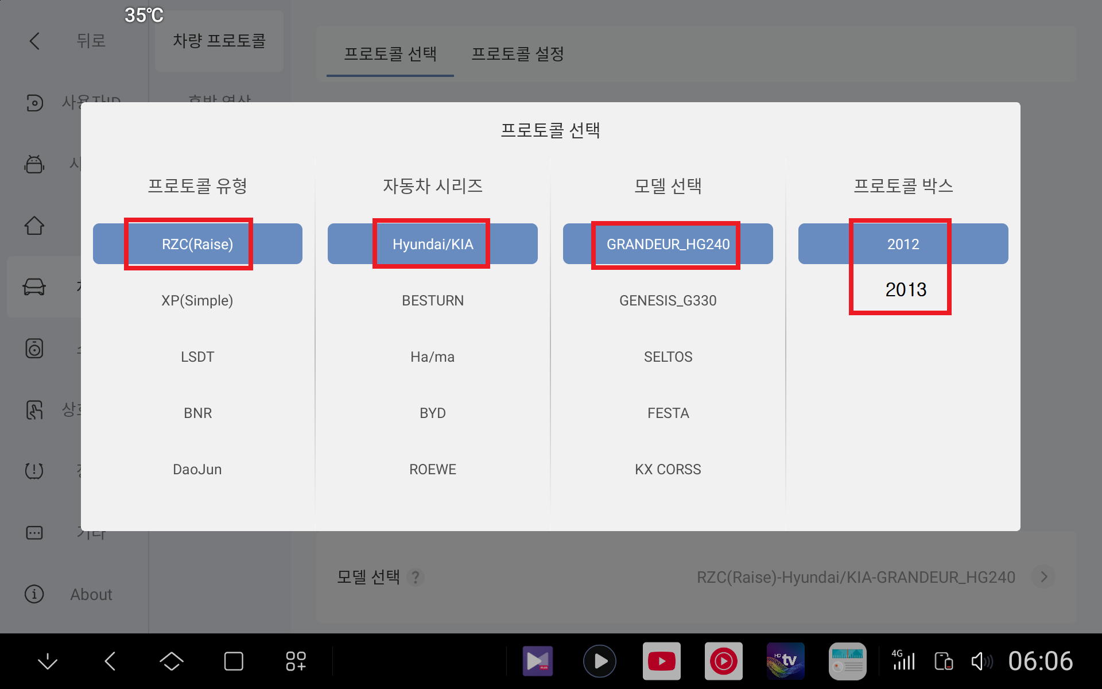Screen dimensions: 1102x689
Task: Open 프로토콜 설정 tab
Action: (518, 54)
